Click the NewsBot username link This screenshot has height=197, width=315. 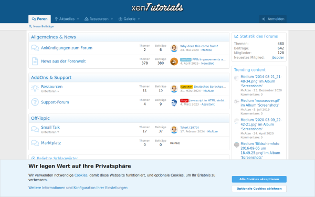pos(207,64)
